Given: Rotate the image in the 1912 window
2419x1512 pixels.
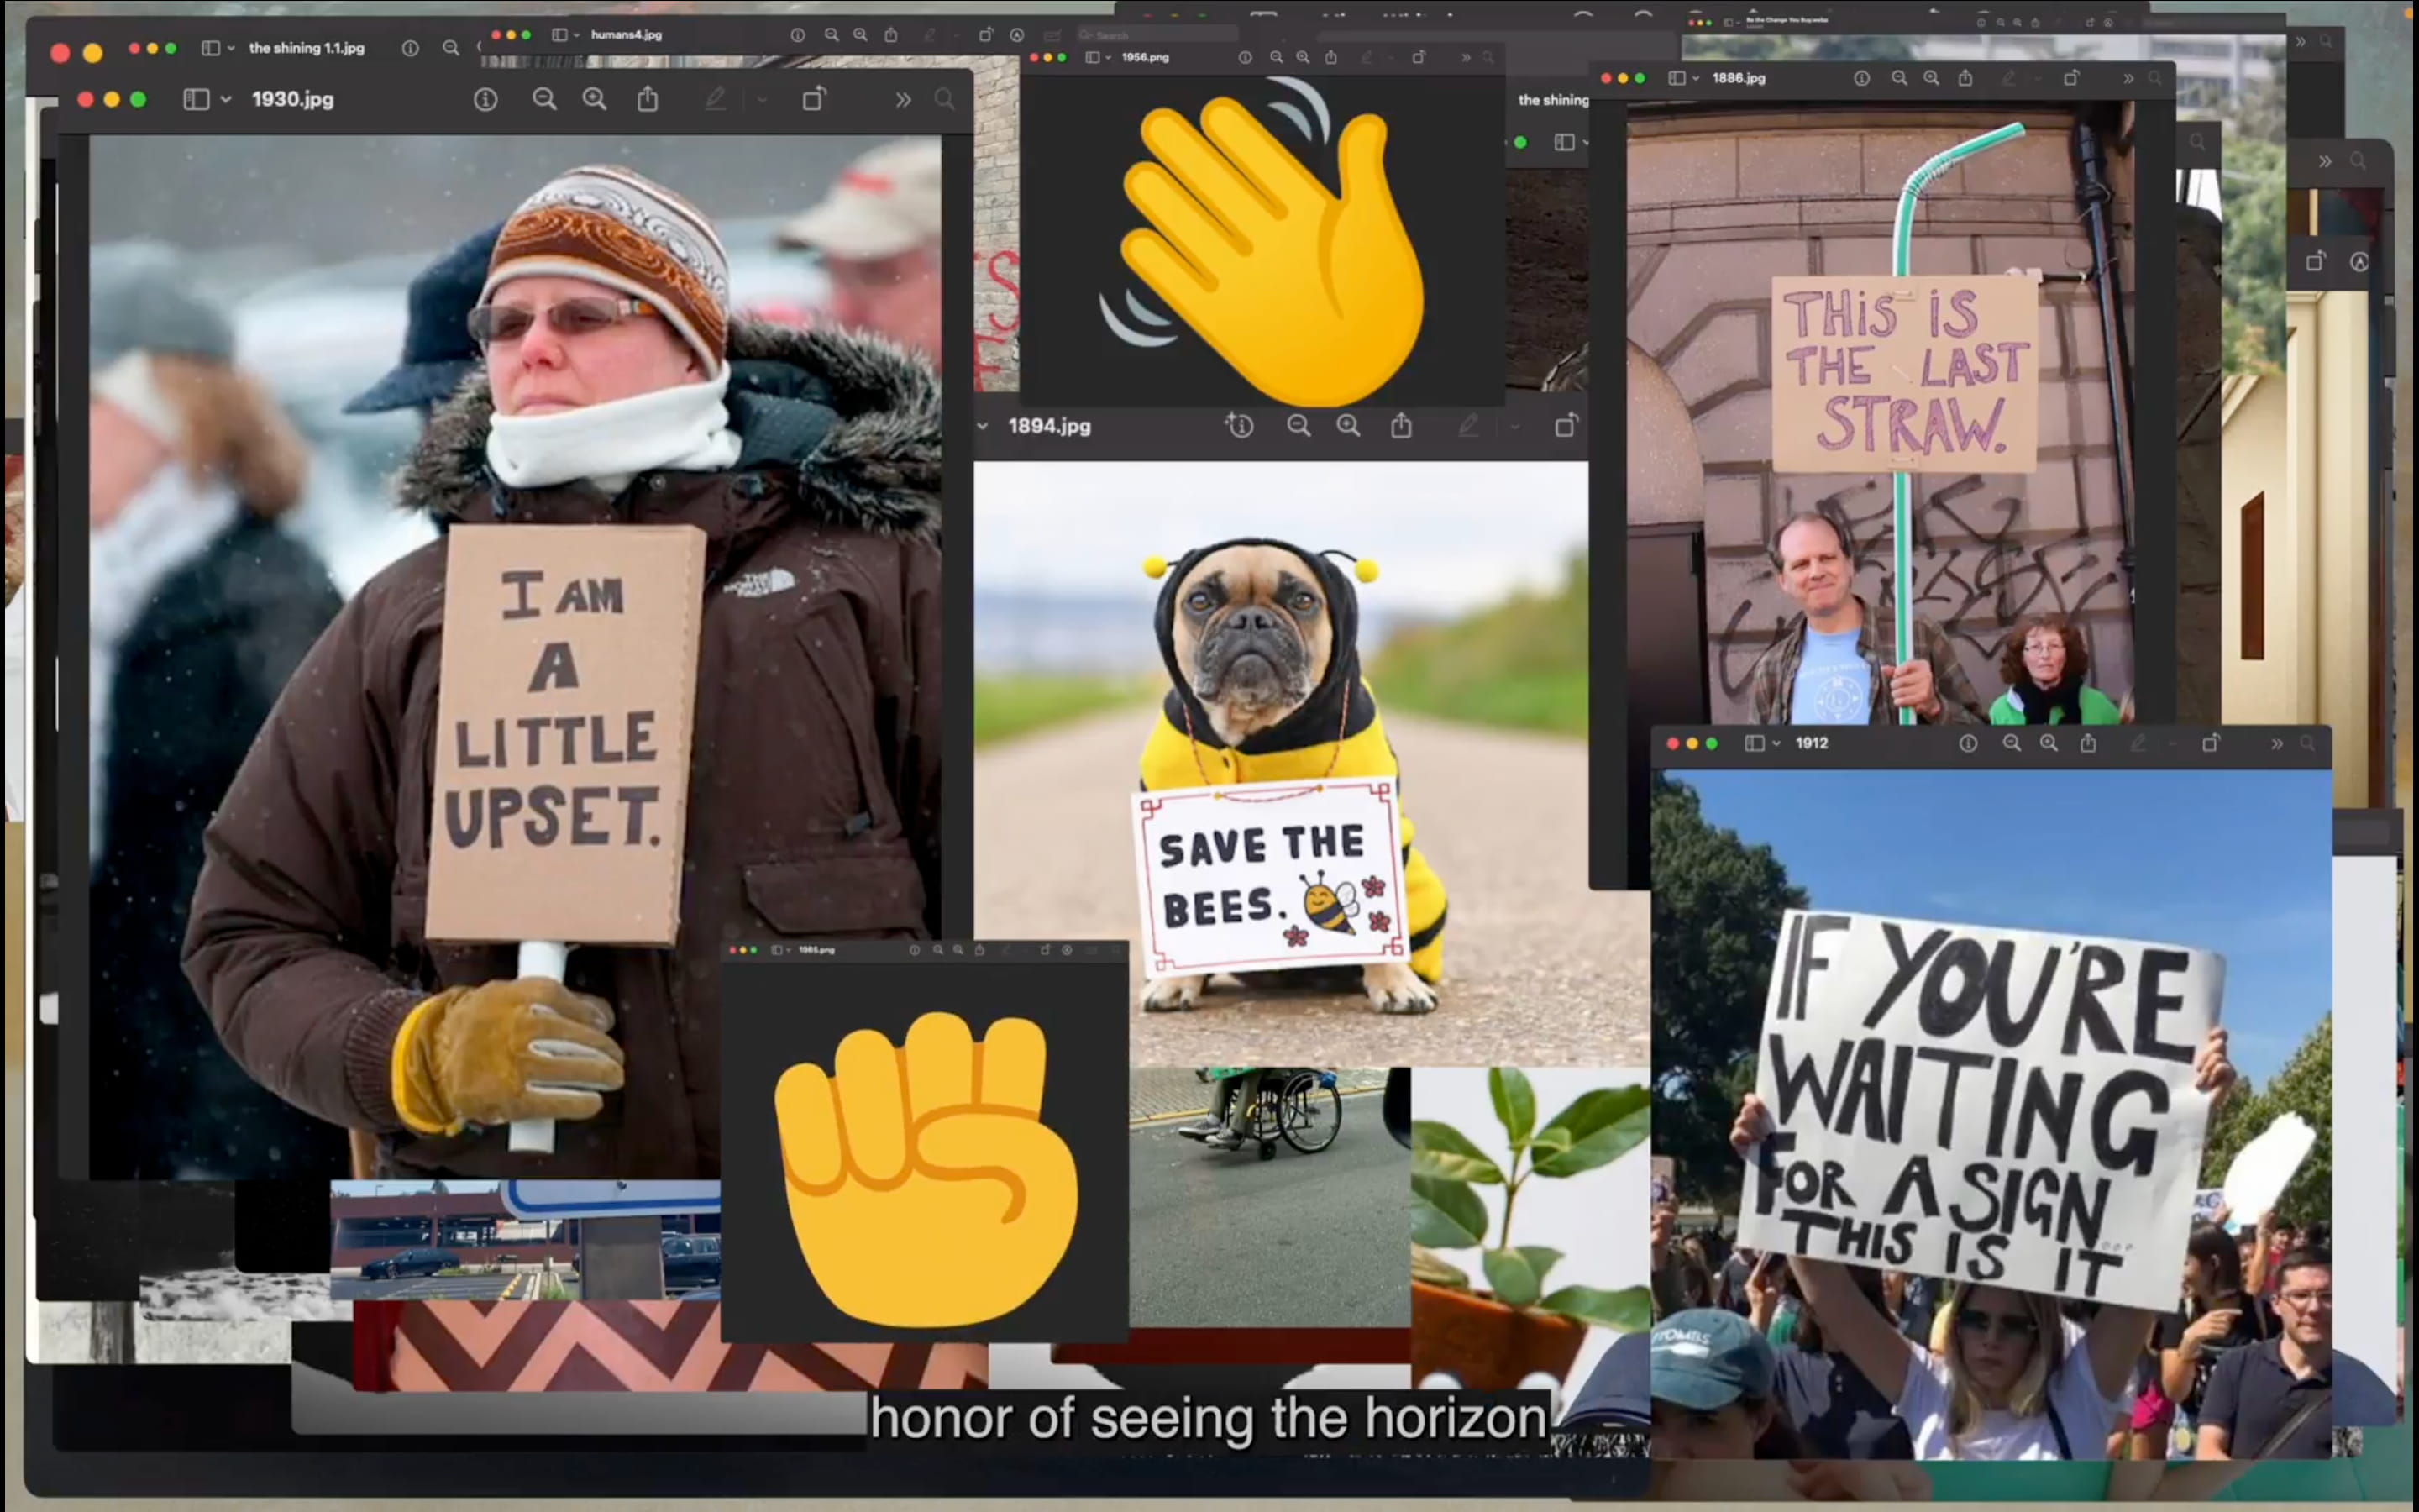Looking at the screenshot, I should click(x=2211, y=743).
